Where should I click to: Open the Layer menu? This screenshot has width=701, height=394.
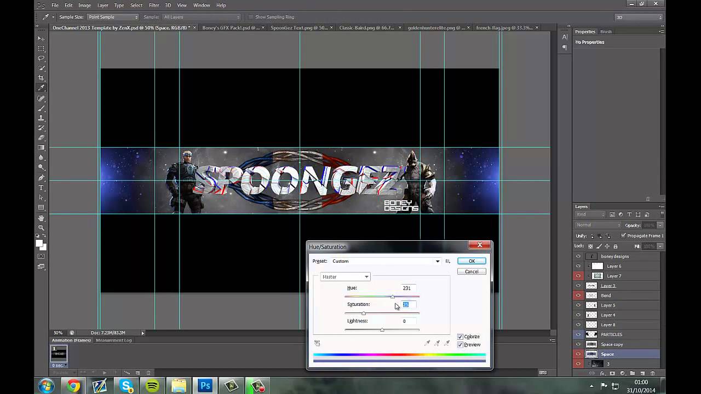102,5
